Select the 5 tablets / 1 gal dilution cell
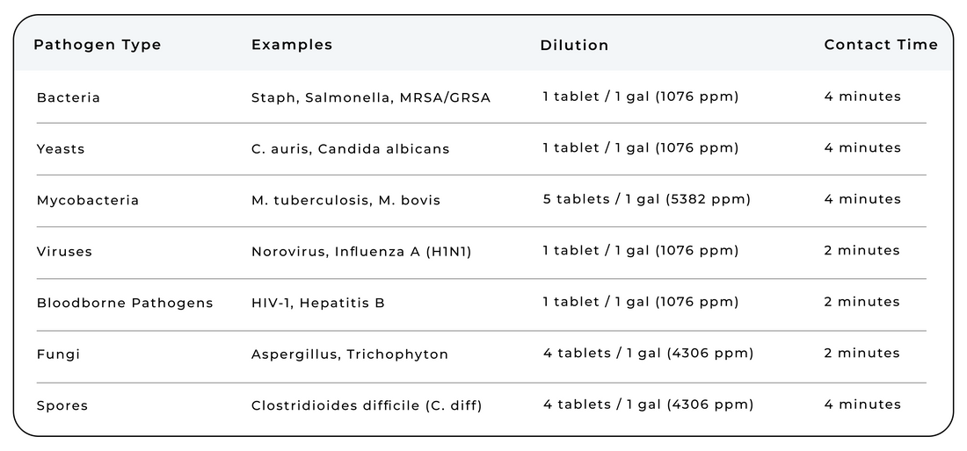This screenshot has width=967, height=451. coord(646,199)
